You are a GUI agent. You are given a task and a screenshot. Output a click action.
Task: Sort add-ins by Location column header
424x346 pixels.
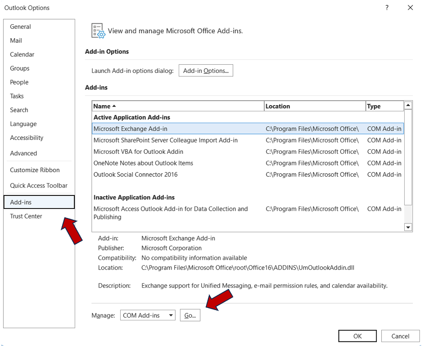tap(314, 106)
